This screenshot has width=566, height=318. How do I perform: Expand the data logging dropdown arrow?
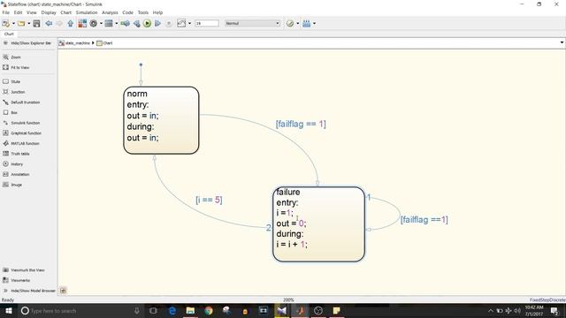point(189,24)
